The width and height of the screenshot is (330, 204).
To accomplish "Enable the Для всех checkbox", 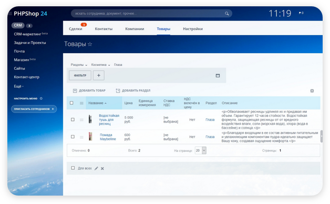I will tap(73, 168).
